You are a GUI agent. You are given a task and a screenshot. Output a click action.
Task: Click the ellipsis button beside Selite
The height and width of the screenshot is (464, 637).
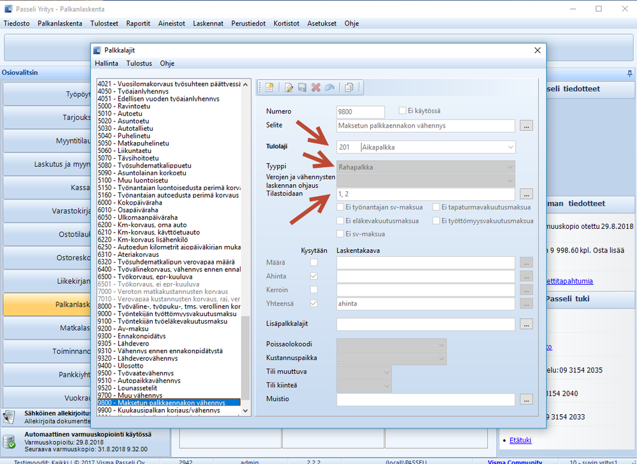coord(526,126)
